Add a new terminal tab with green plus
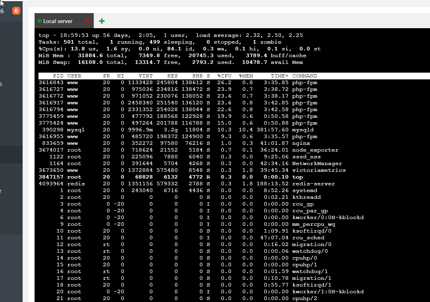Image resolution: width=430 pixels, height=302 pixels. pos(102,21)
